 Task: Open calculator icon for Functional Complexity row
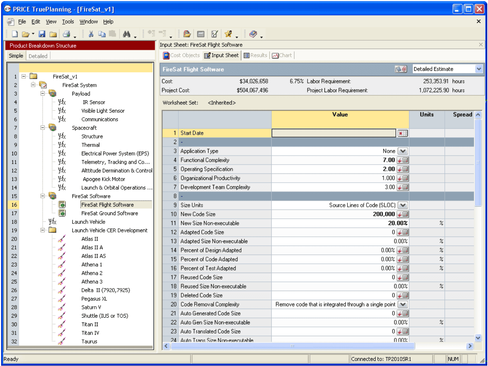coord(403,160)
